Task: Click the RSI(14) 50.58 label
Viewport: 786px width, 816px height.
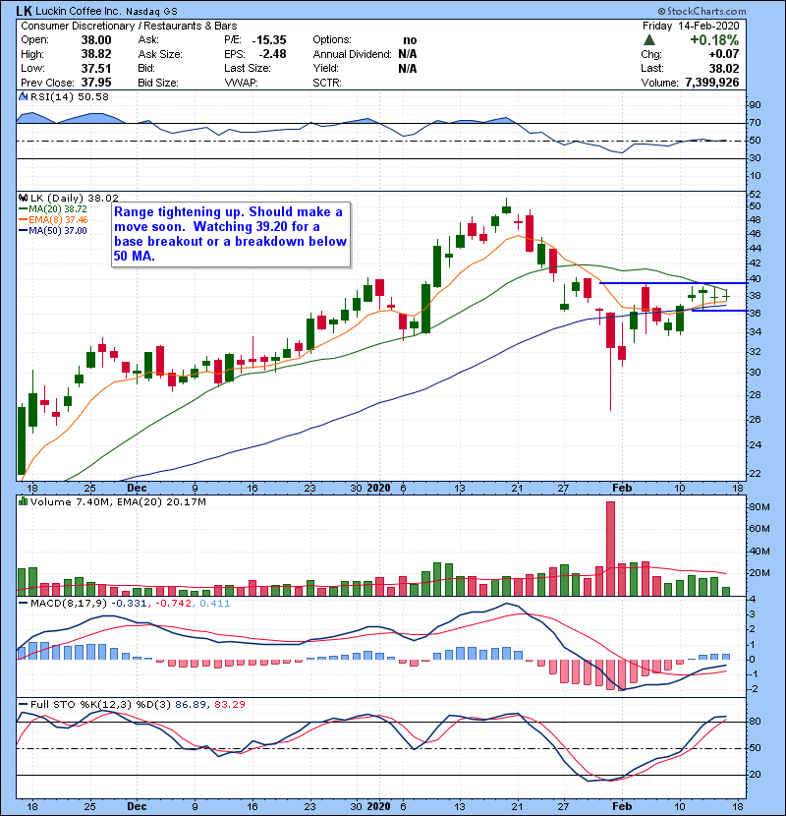Action: pos(70,96)
